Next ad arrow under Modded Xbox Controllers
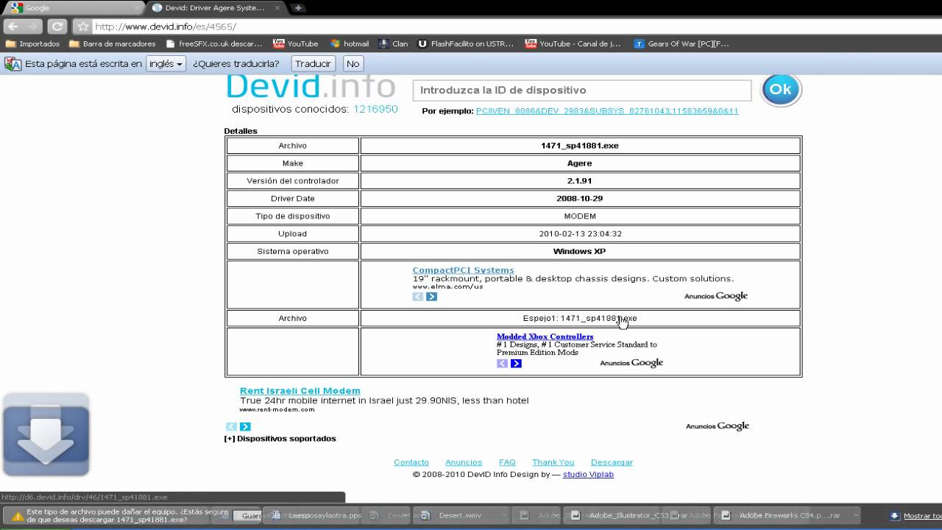942x530 pixels. 516,363
